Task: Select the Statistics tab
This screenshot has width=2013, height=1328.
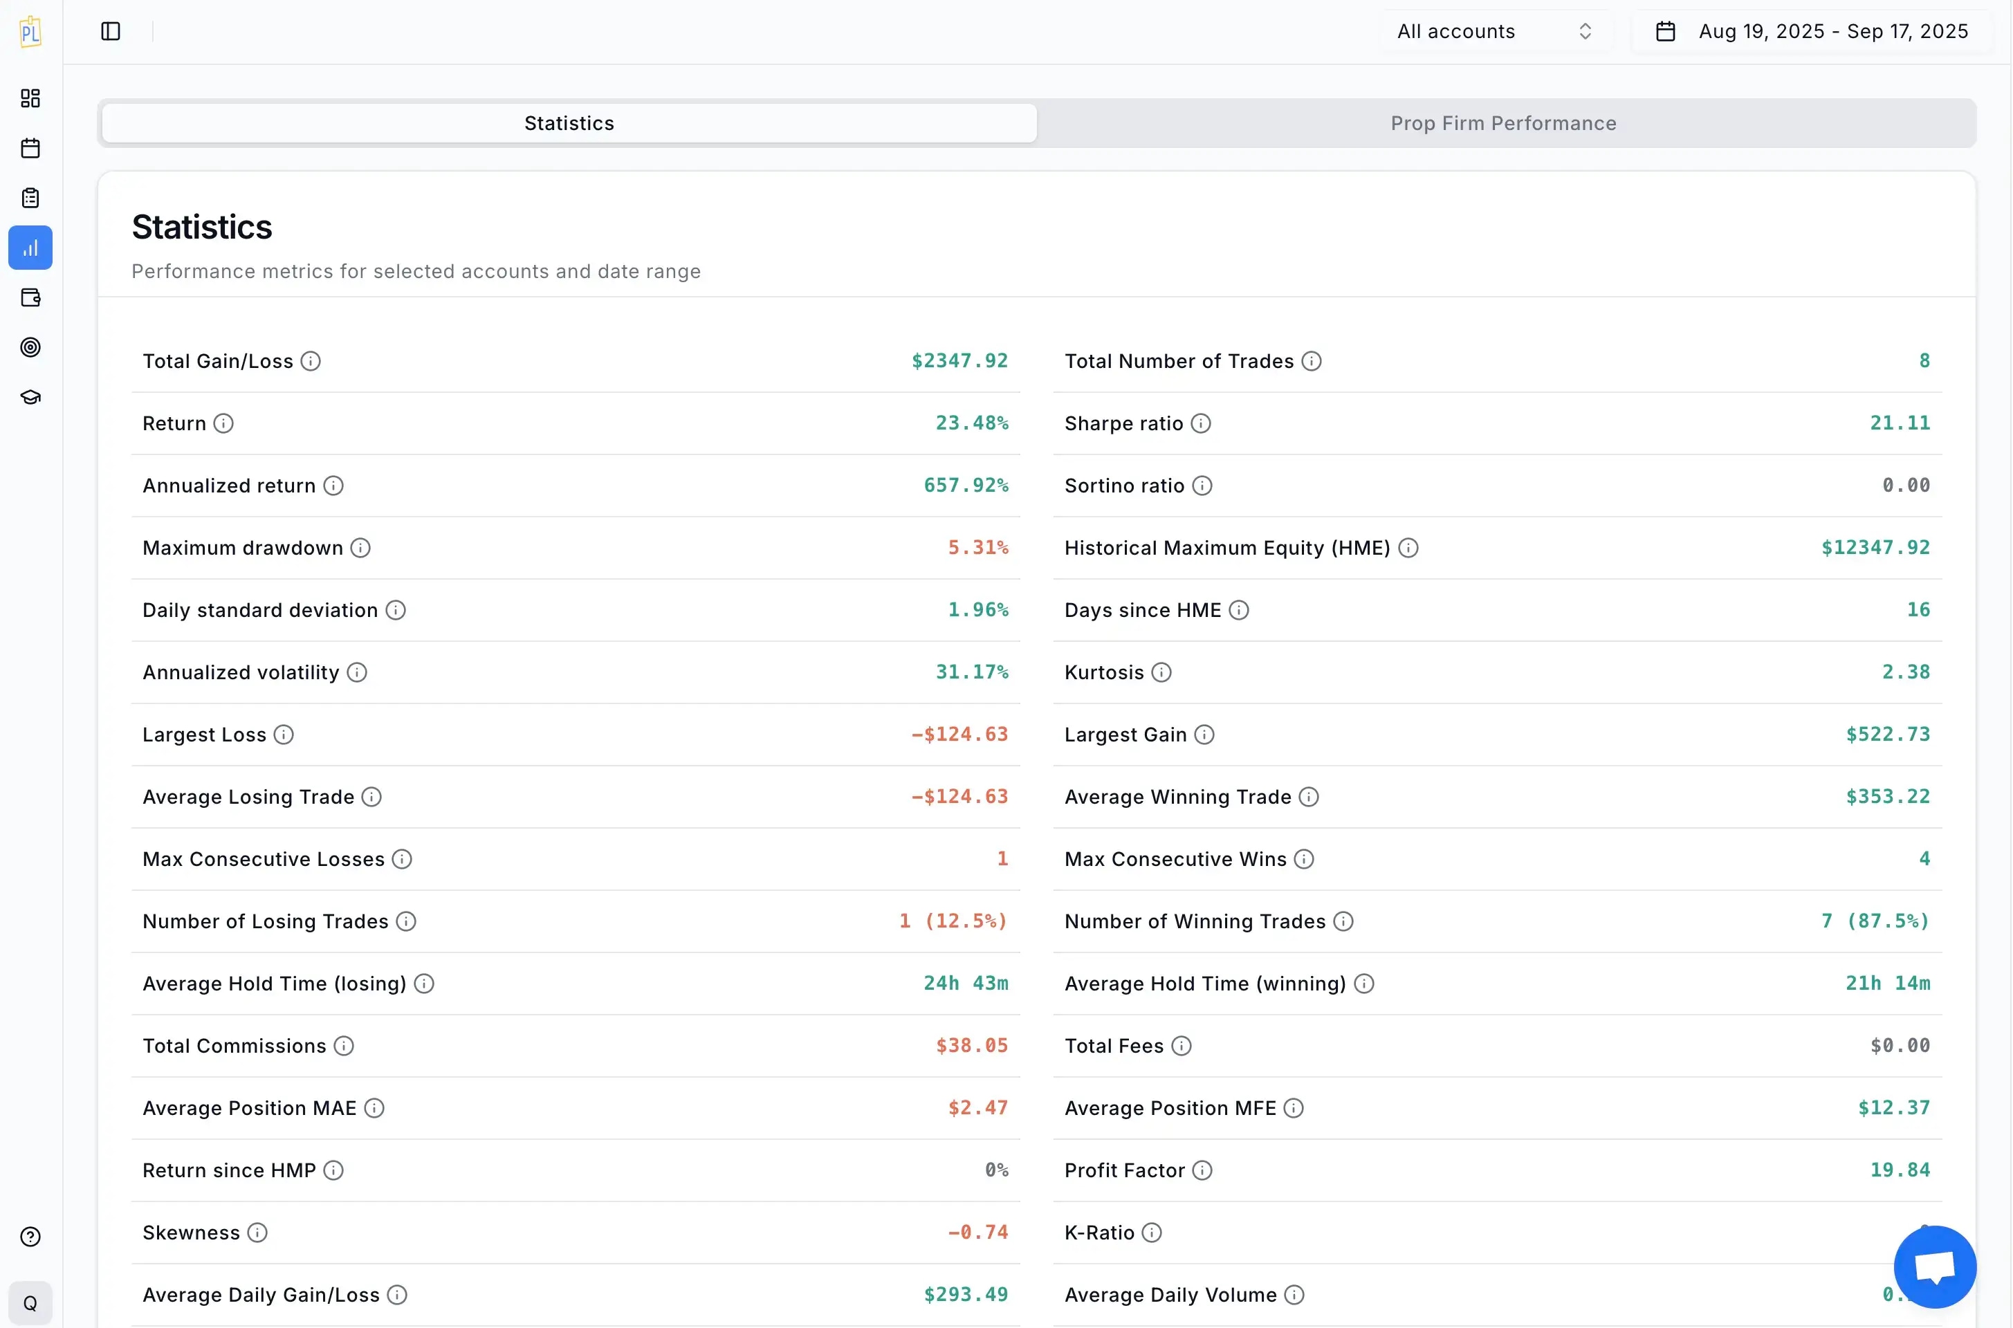Action: click(x=568, y=123)
